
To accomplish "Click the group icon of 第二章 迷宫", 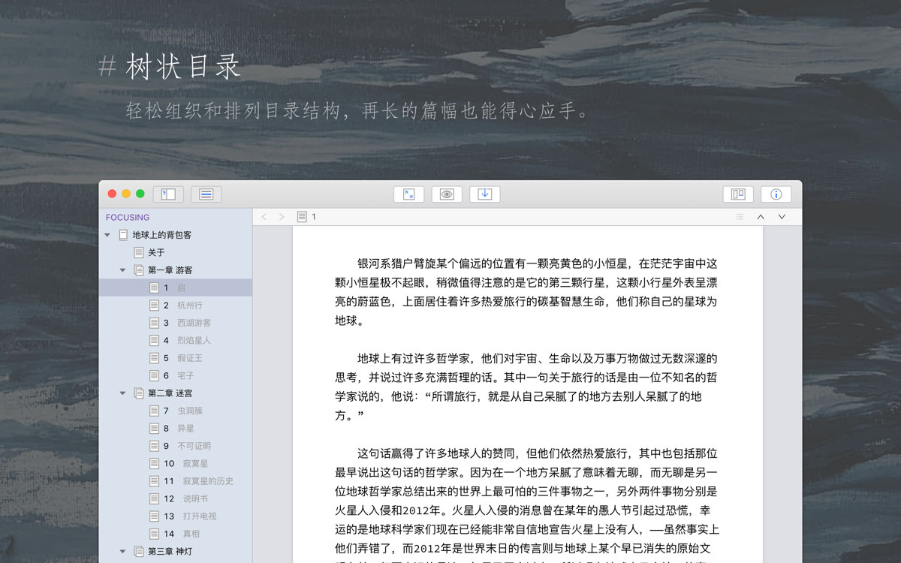I will point(138,393).
